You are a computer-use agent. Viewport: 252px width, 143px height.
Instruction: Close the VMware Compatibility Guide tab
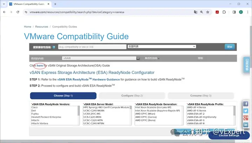click(x=48, y=4)
